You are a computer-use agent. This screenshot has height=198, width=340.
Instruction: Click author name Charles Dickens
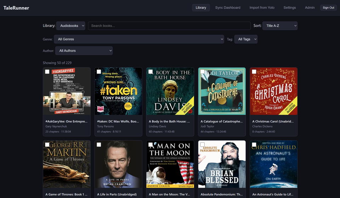pyautogui.click(x=262, y=126)
